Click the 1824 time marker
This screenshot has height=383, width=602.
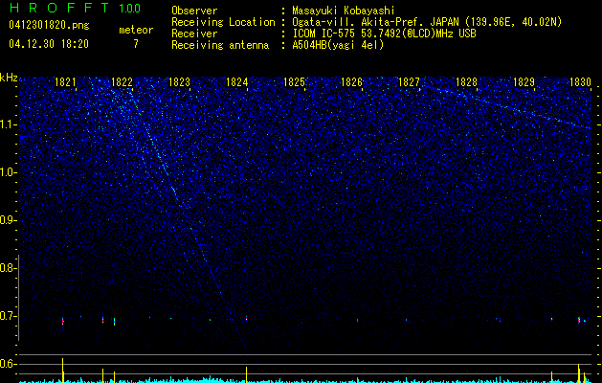click(x=237, y=82)
